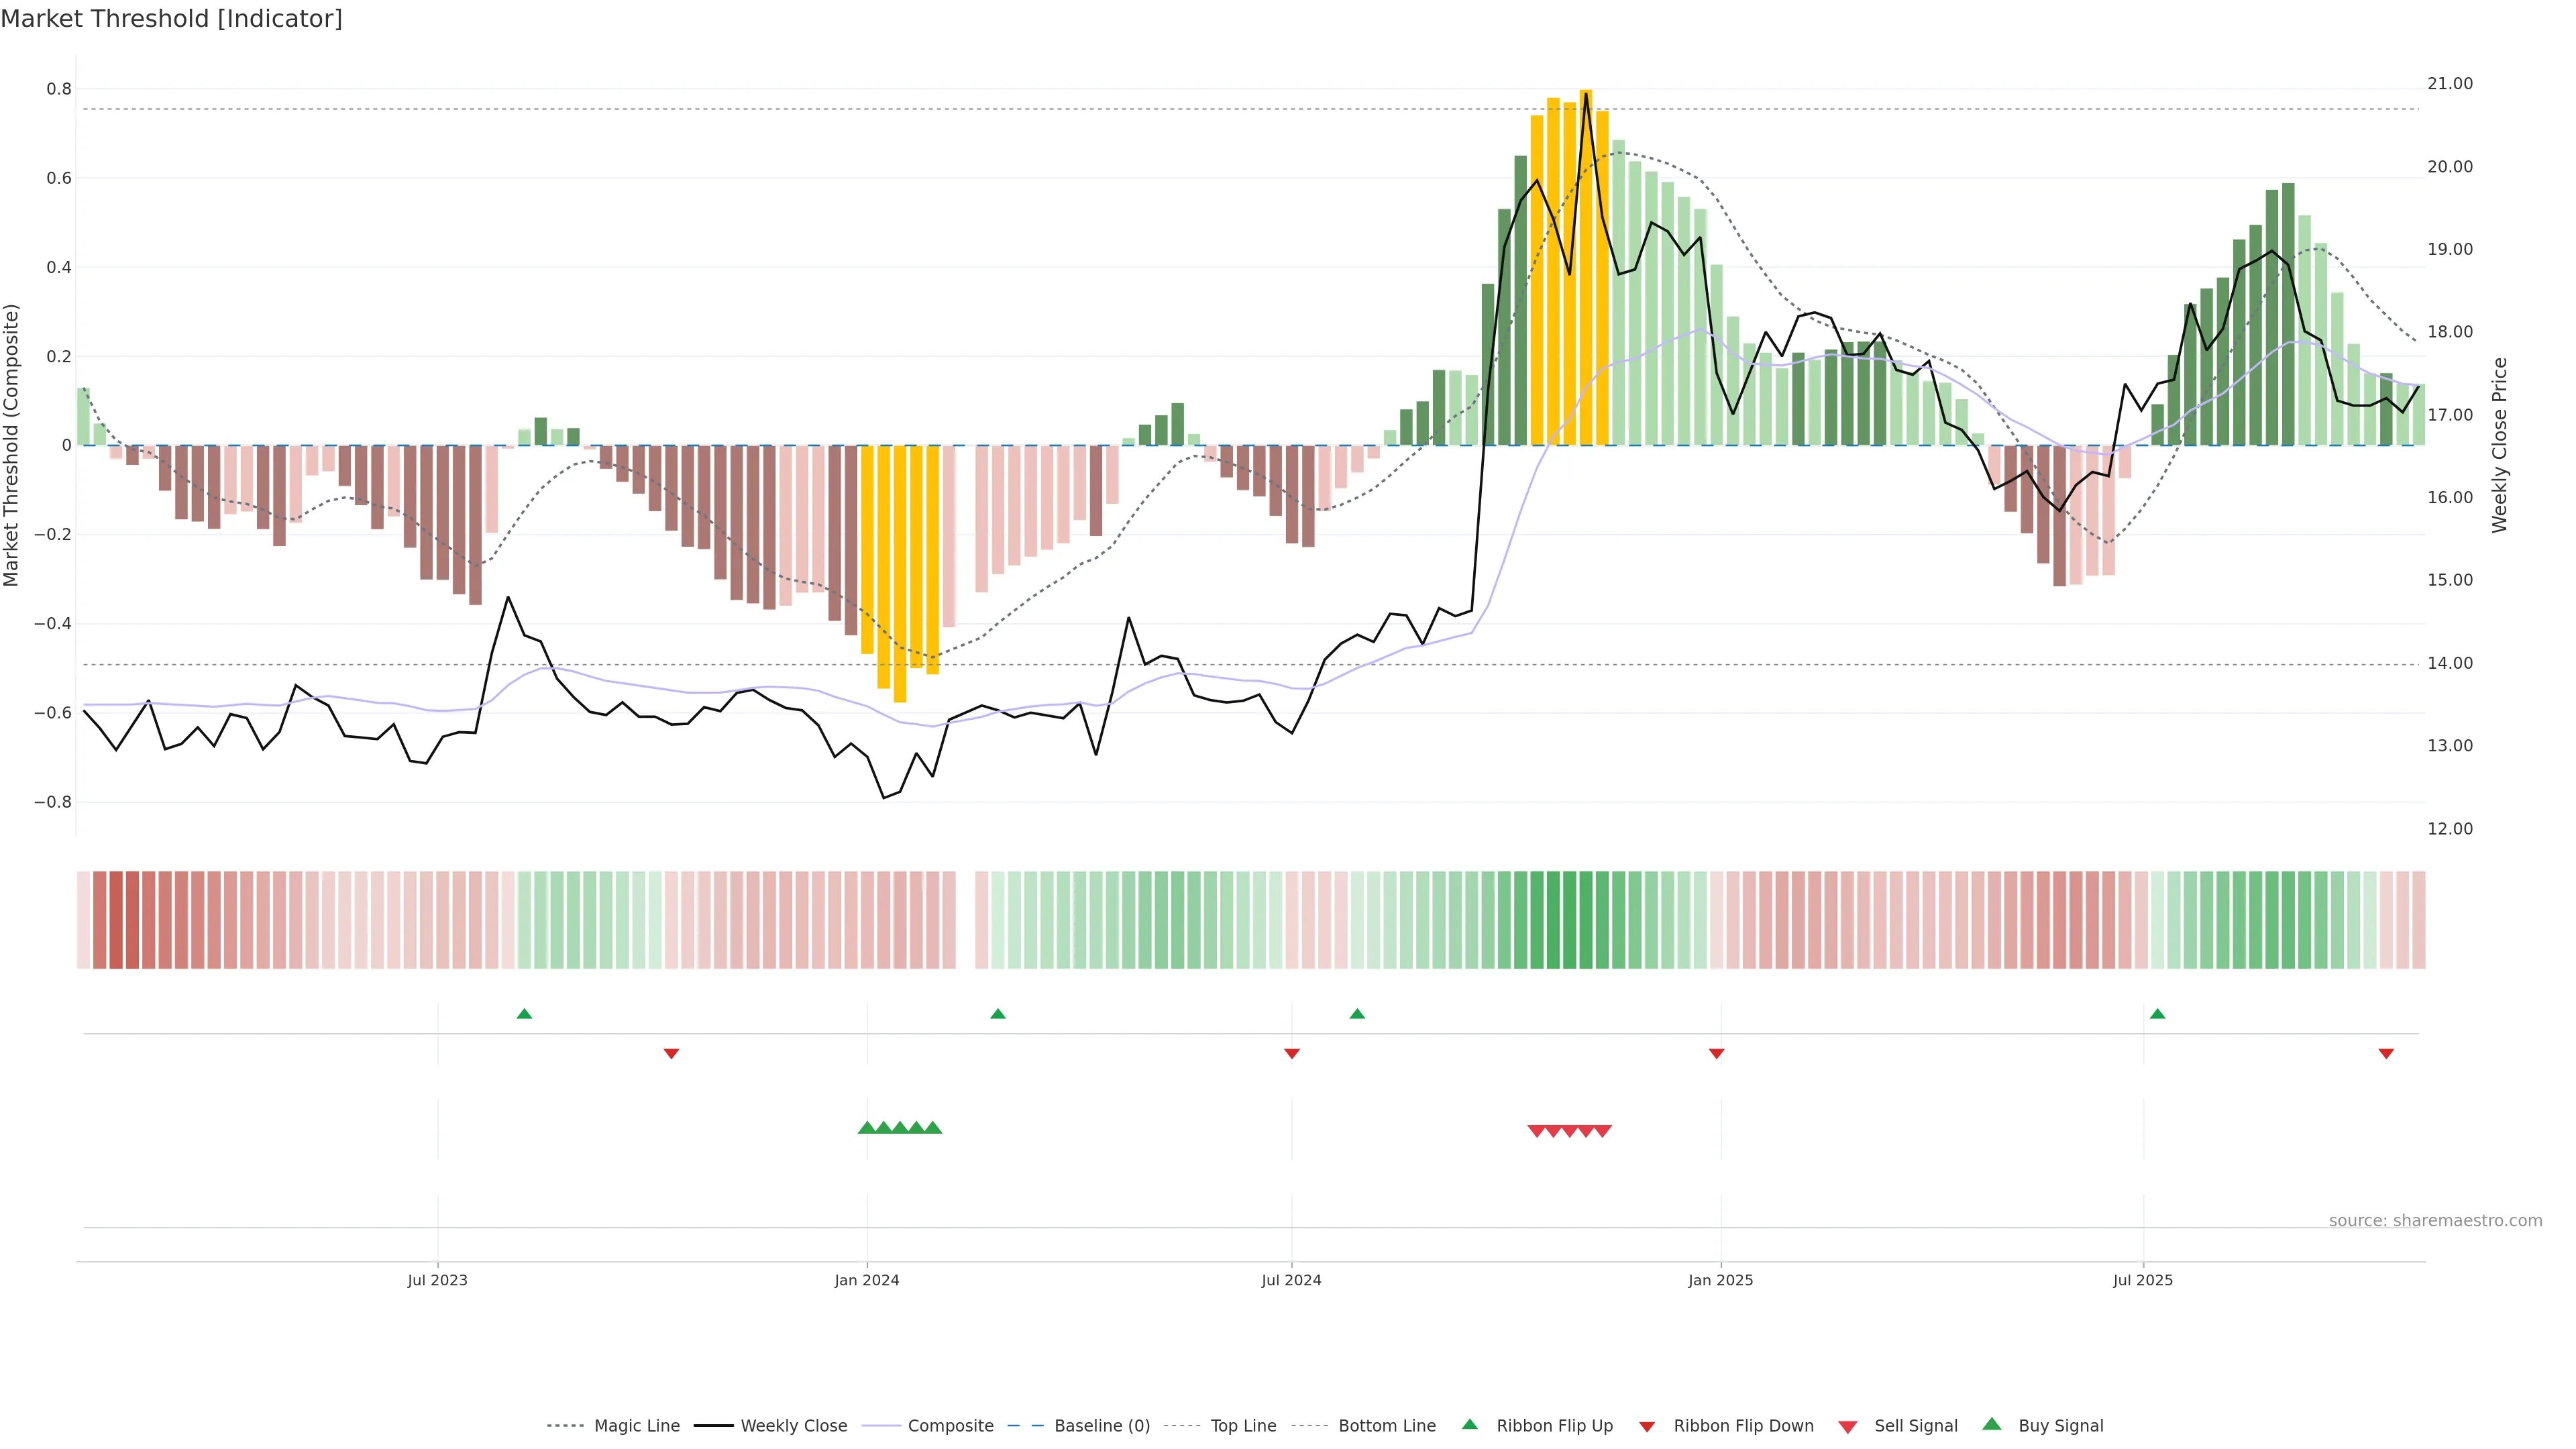Viewport: 2576px width, 1449px height.
Task: Toggle the Top Line legend entry
Action: (1243, 1426)
